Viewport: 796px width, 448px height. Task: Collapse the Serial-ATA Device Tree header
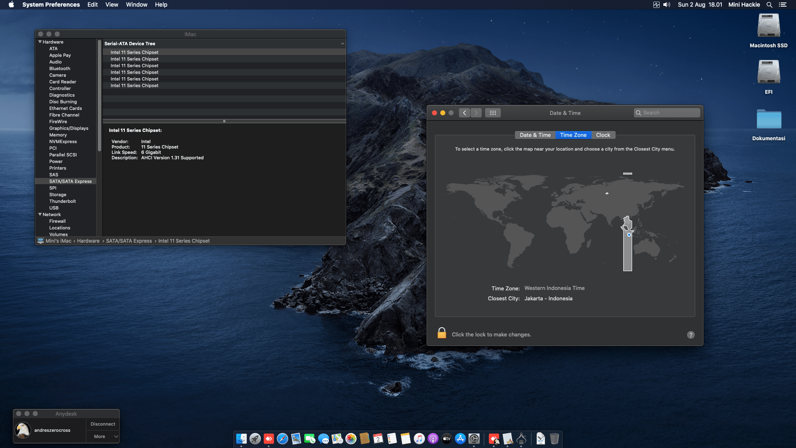(x=342, y=44)
